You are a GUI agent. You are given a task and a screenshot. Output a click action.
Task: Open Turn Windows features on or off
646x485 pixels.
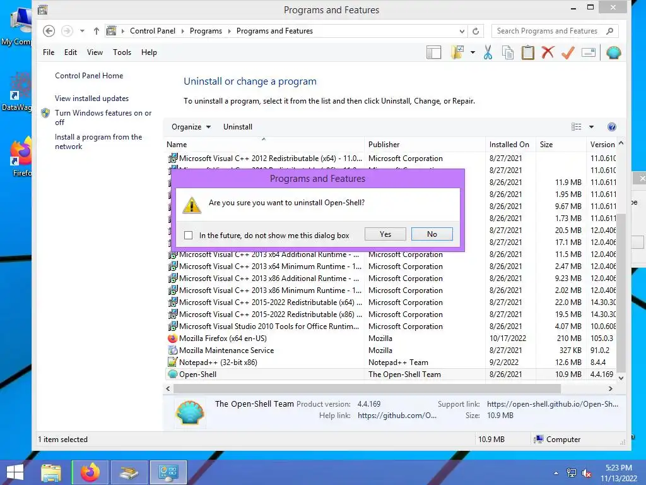point(103,117)
